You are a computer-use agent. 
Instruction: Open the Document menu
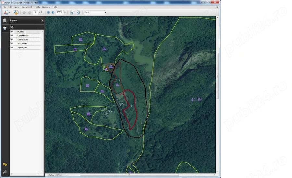pos(27,7)
